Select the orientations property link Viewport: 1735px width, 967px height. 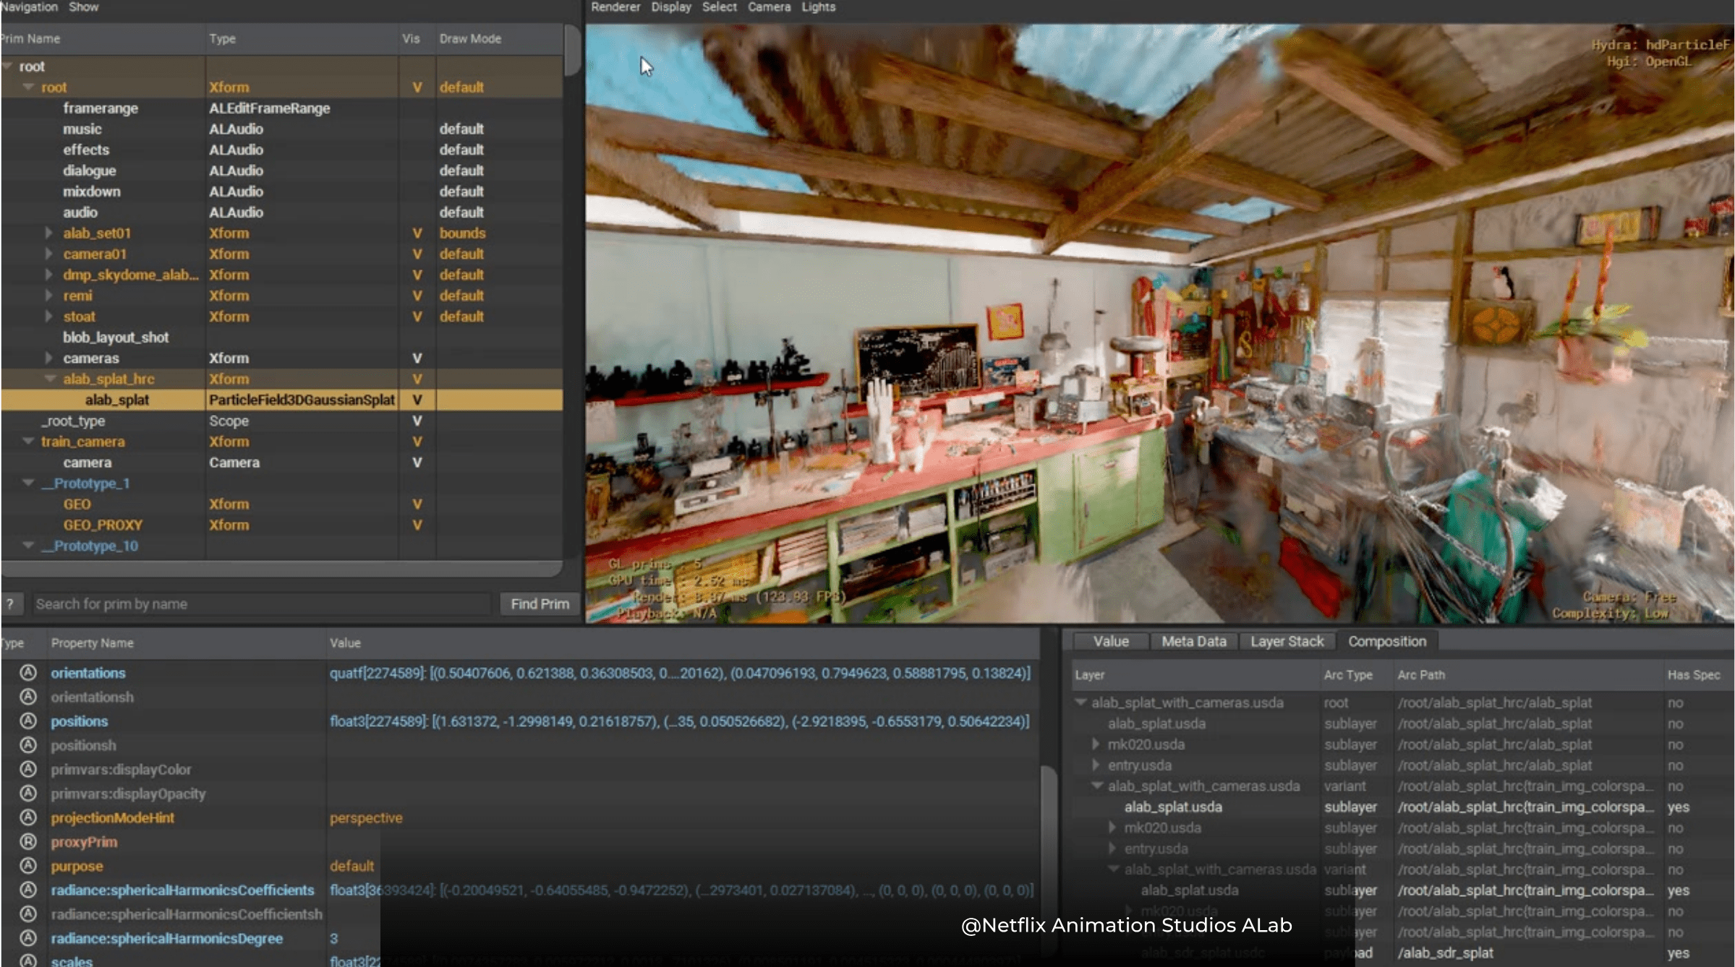[x=88, y=673]
